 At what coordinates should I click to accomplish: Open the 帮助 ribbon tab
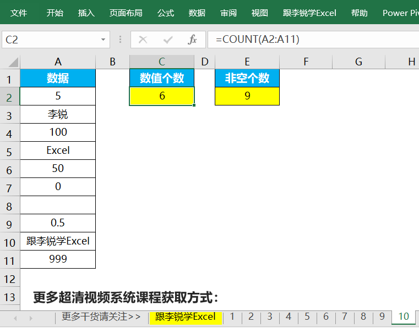click(359, 13)
